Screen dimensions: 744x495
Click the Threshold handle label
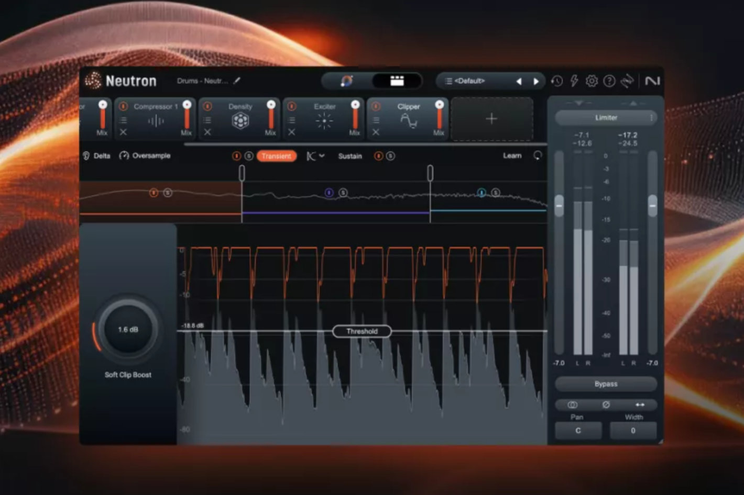point(362,331)
